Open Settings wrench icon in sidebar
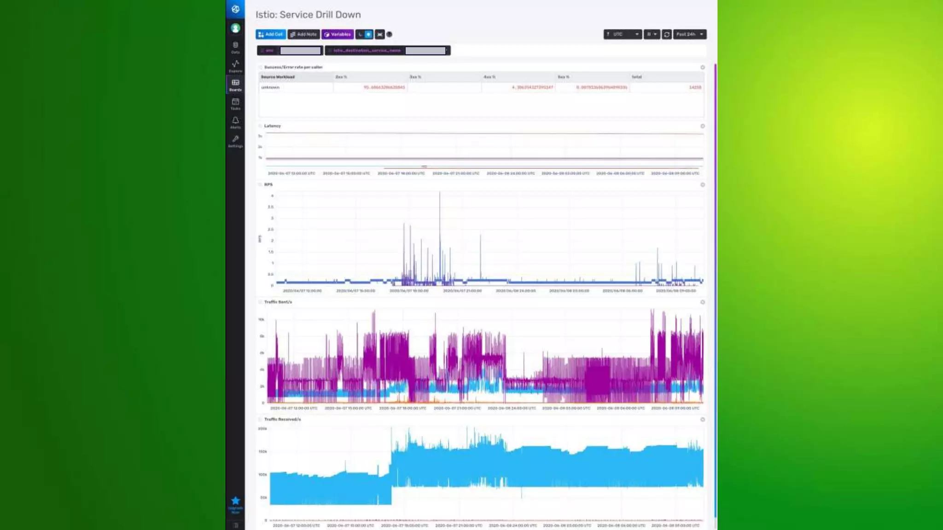 (235, 141)
